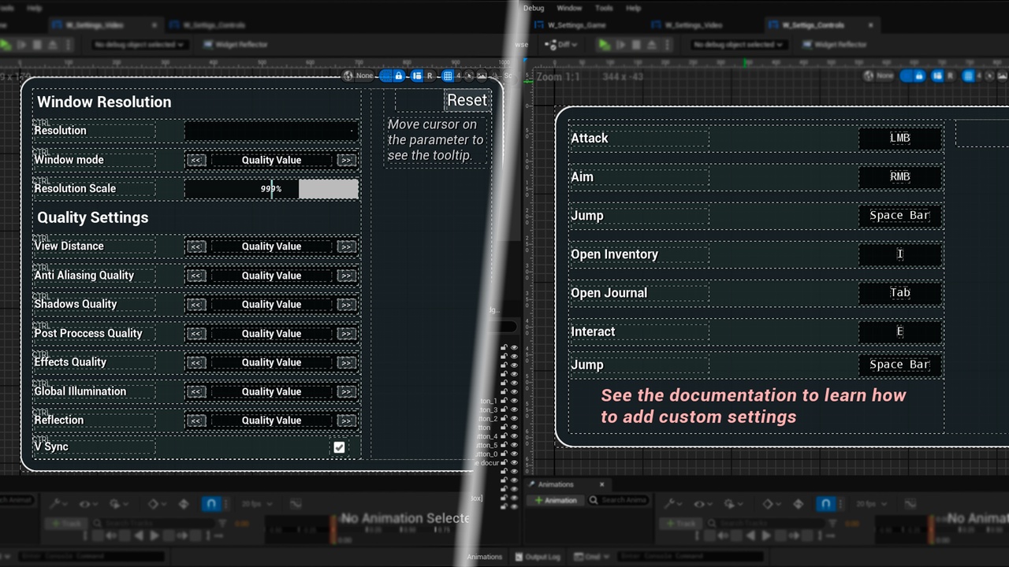1009x567 pixels.
Task: Click the blue magnet snap icon in Controls timeline
Action: (825, 504)
